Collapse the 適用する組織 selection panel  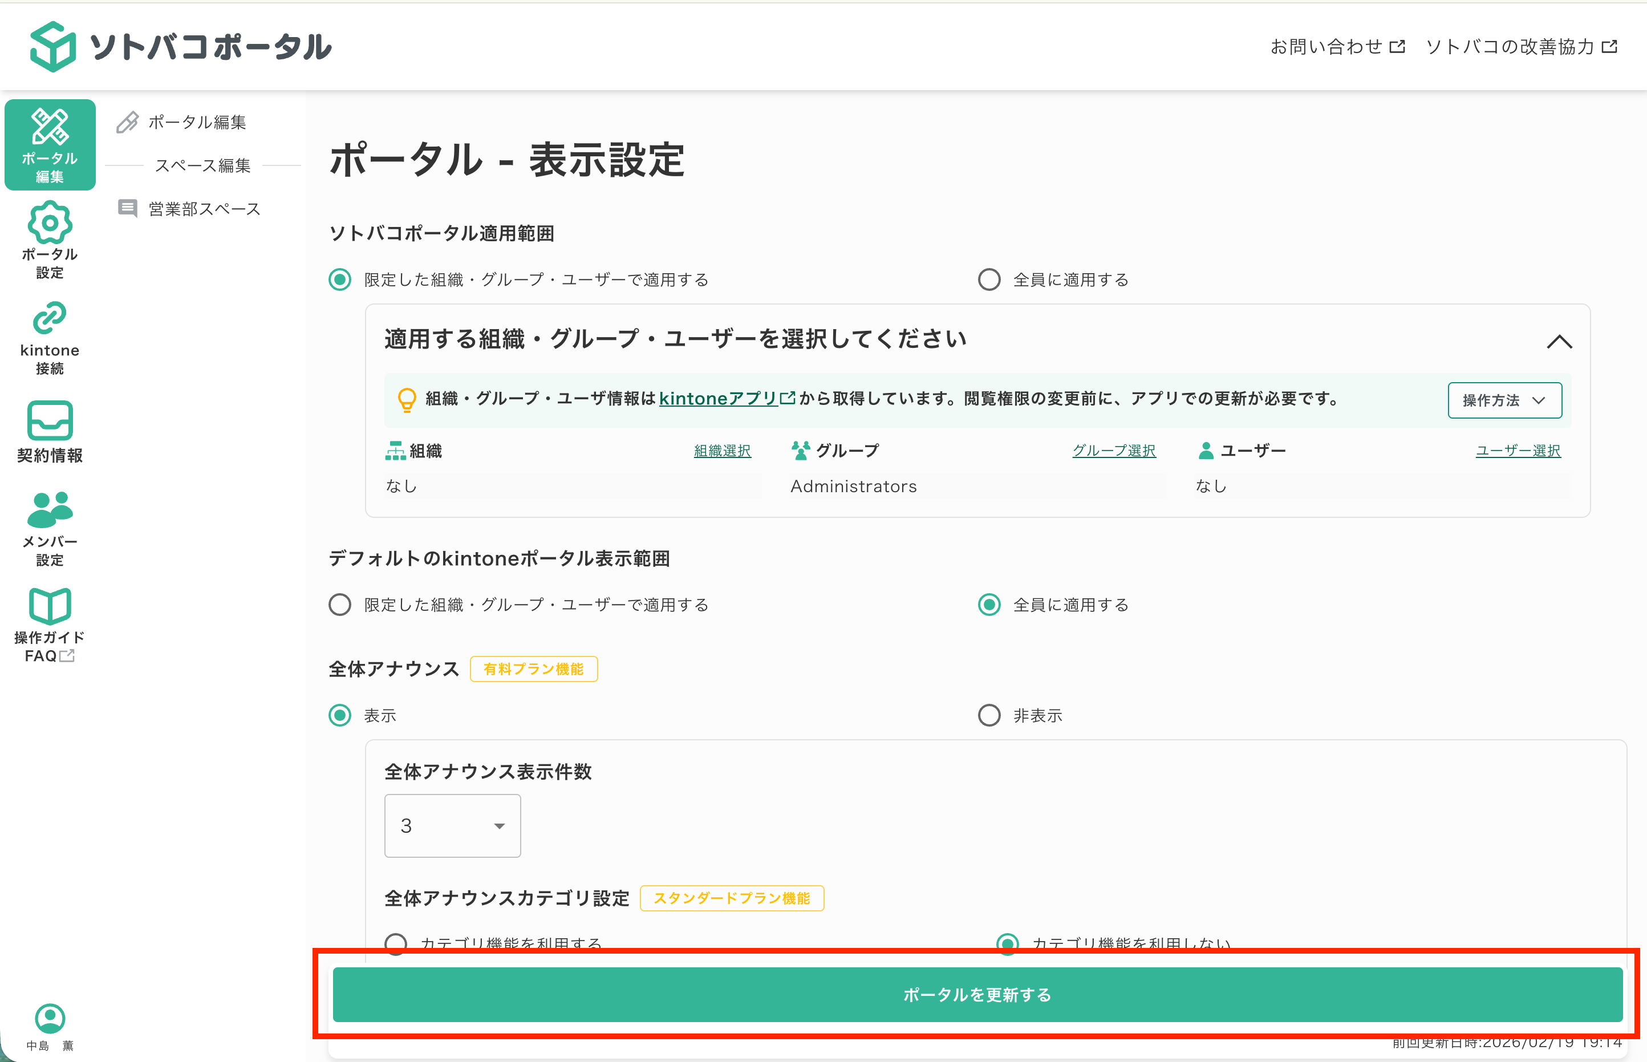coord(1560,341)
